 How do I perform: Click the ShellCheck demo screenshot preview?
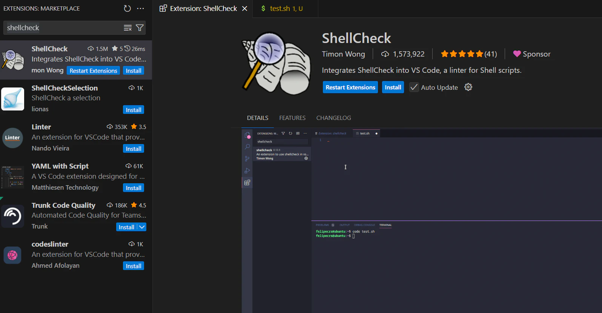(x=422, y=221)
